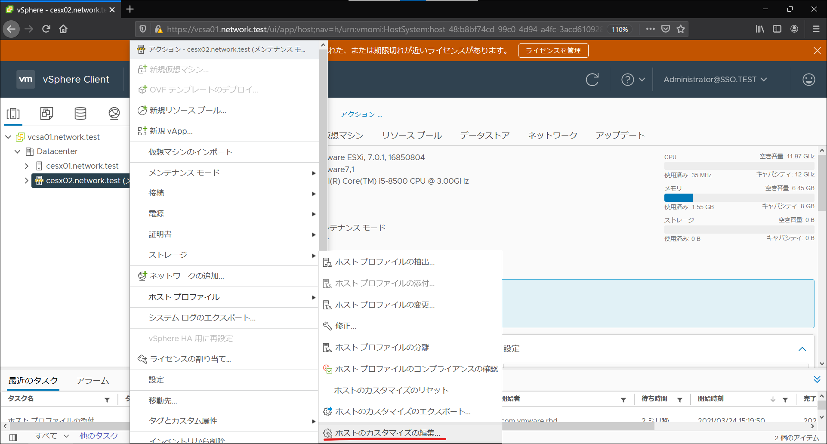Select ホスト プロファイルの抽出 submenu item
Viewport: 827px width, 444px height.
pos(410,262)
